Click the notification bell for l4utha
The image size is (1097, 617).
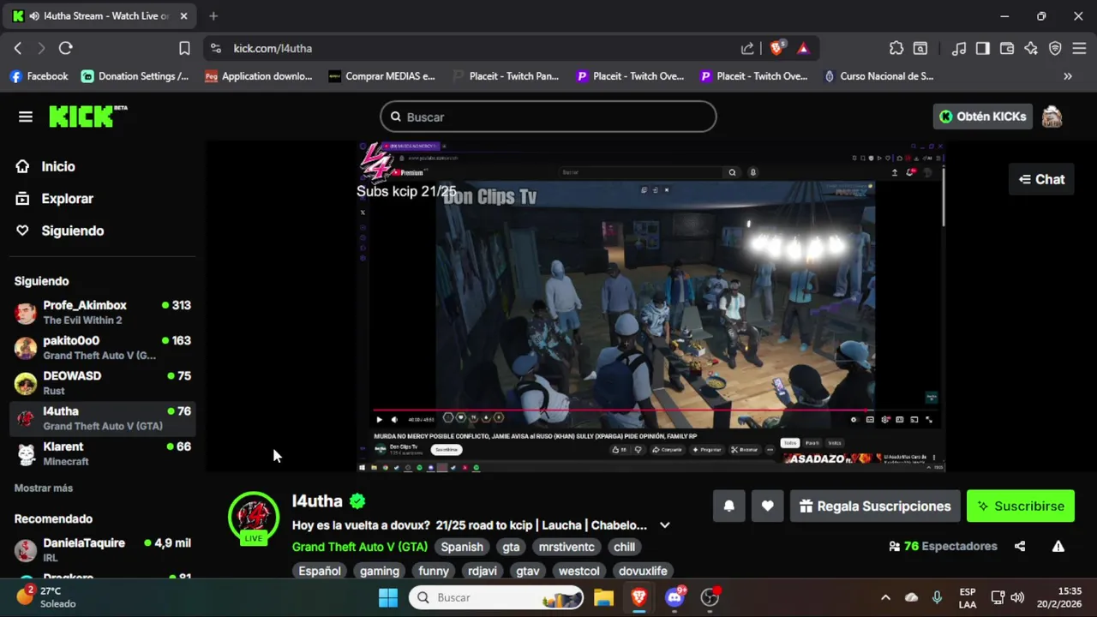tap(729, 506)
